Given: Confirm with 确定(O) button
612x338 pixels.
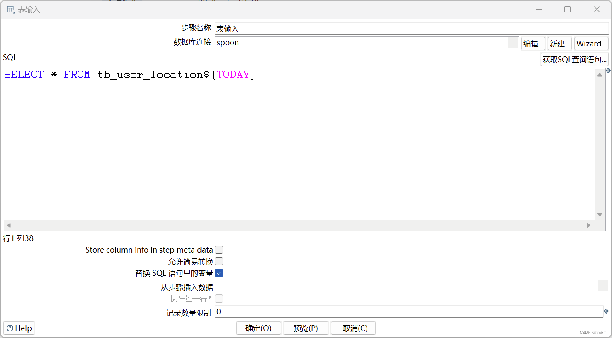Looking at the screenshot, I should [x=259, y=328].
